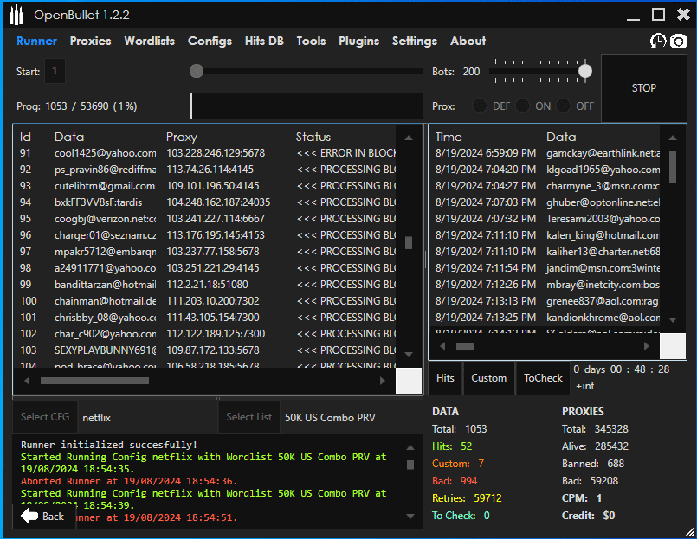Show the ToCheck results list
Image resolution: width=697 pixels, height=539 pixels.
point(543,378)
